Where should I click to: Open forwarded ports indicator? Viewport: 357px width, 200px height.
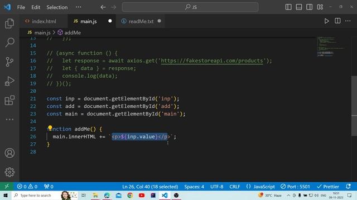pos(49,187)
